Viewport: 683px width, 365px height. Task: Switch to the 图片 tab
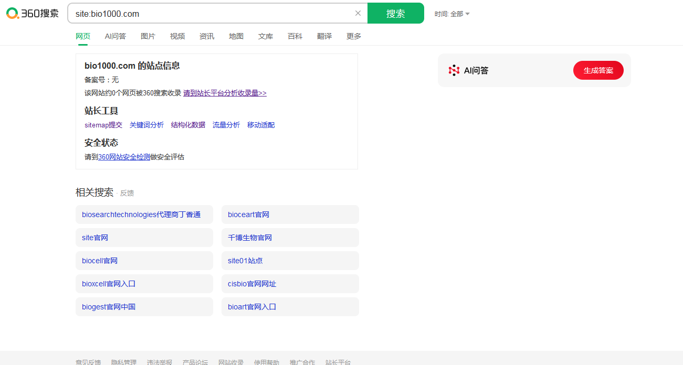point(148,36)
